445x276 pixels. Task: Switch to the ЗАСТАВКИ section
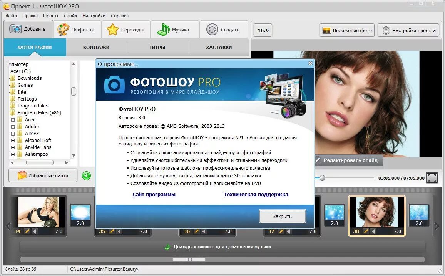[x=219, y=47]
